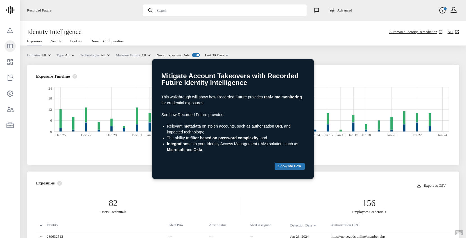The height and width of the screenshot is (238, 466).
Task: Expand the Domains filter dropdown
Action: tap(39, 55)
